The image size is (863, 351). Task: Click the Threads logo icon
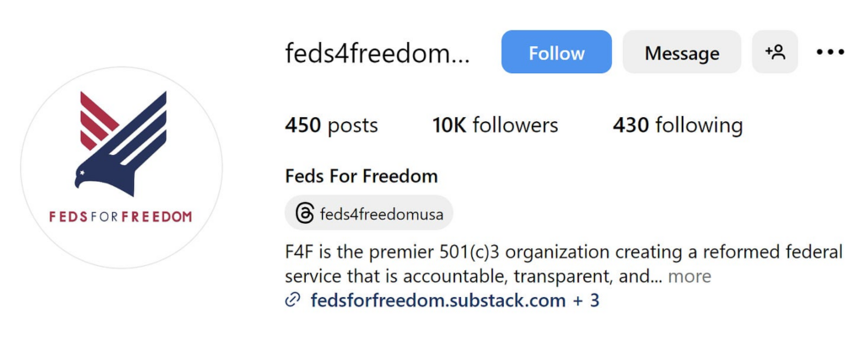pos(304,214)
